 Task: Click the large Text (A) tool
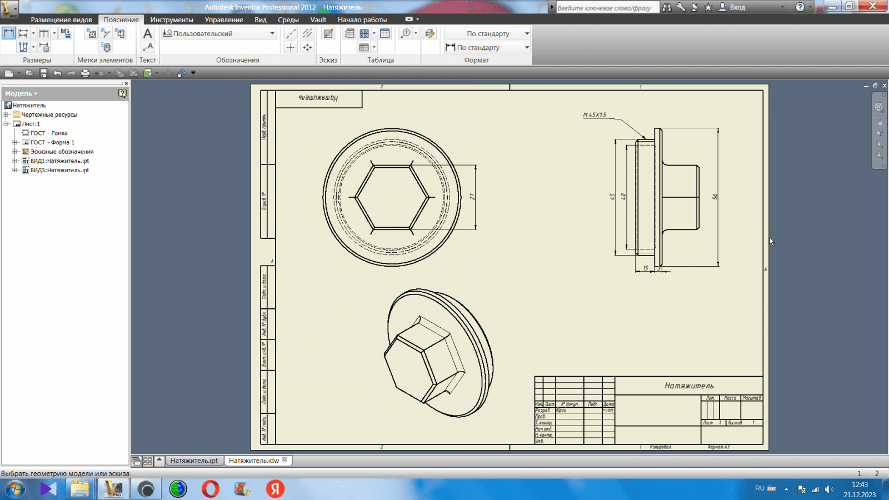click(x=147, y=33)
